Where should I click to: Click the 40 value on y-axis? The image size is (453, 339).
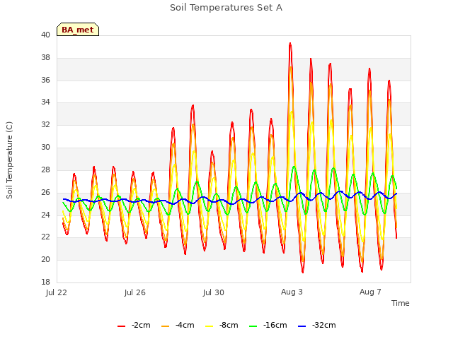click(45, 35)
